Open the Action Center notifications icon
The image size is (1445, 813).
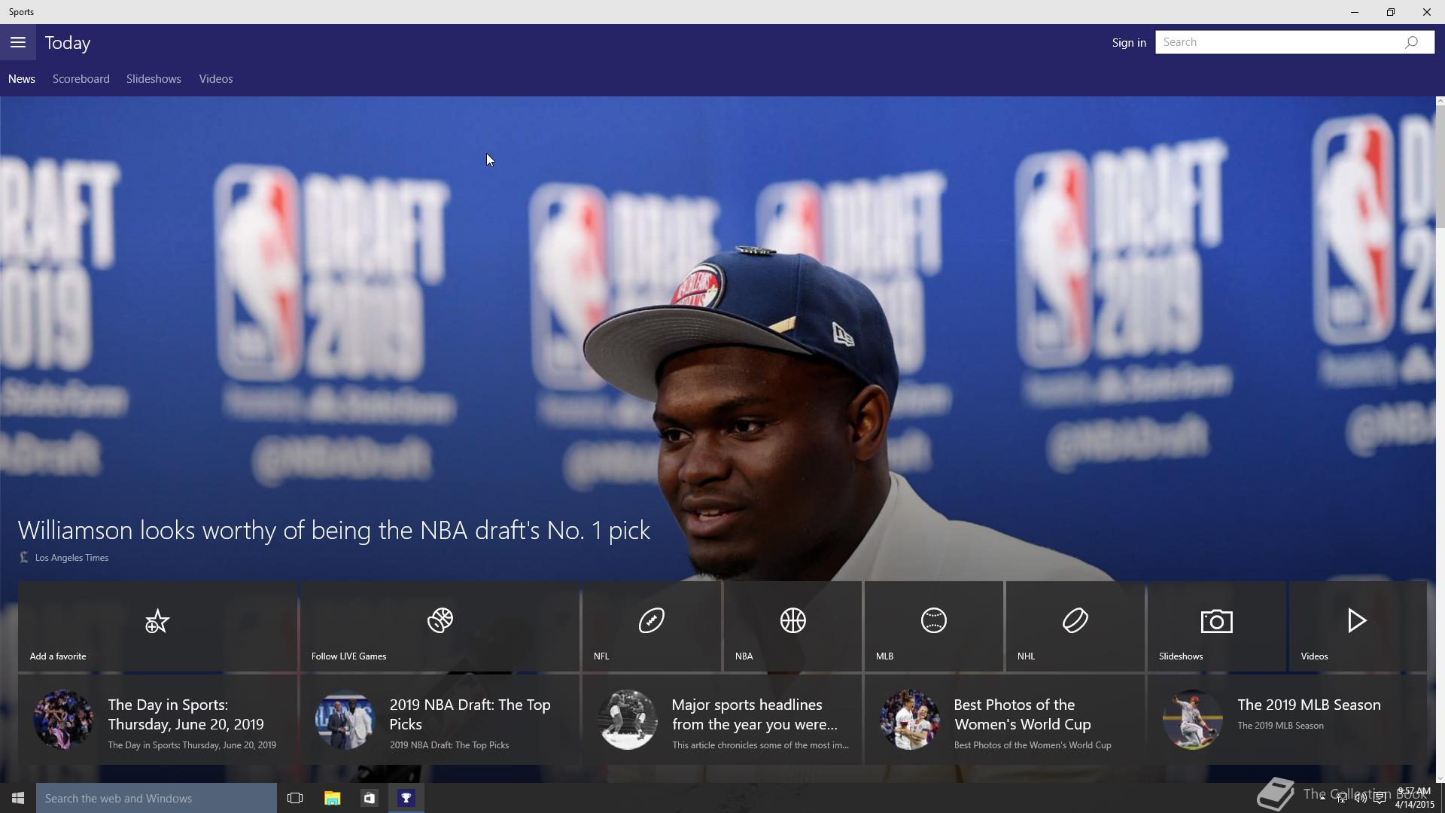pyautogui.click(x=1380, y=798)
